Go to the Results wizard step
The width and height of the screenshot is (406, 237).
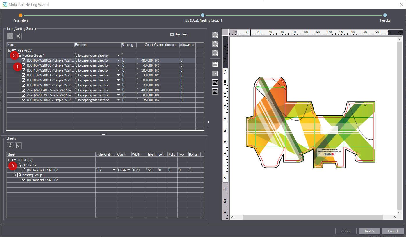click(385, 15)
